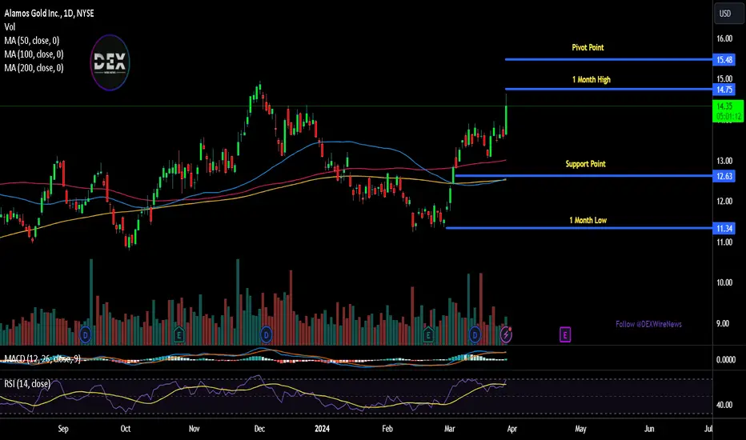
Task: Click the 9.00 price axis value
Action: point(723,323)
